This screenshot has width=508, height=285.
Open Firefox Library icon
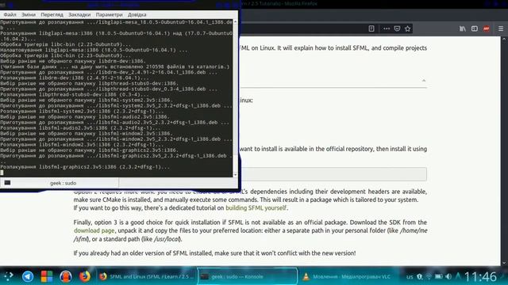tap(463, 28)
